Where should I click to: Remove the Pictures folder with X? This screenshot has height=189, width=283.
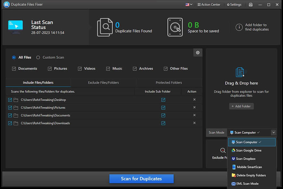click(194, 107)
